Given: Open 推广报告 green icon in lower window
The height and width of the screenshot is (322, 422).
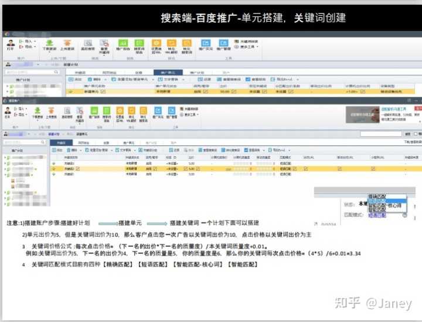Looking at the screenshot, I should [x=94, y=113].
